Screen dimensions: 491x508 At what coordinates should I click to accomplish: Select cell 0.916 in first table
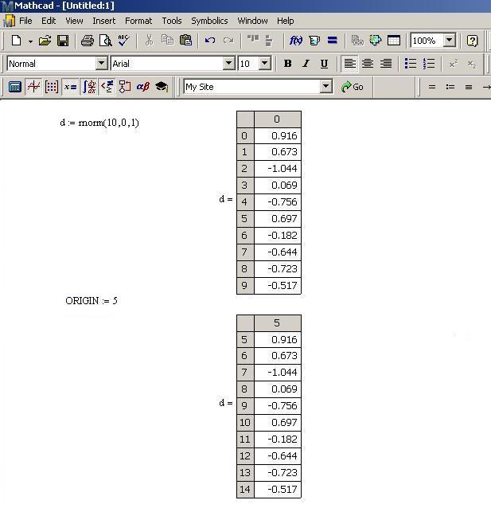(x=278, y=135)
